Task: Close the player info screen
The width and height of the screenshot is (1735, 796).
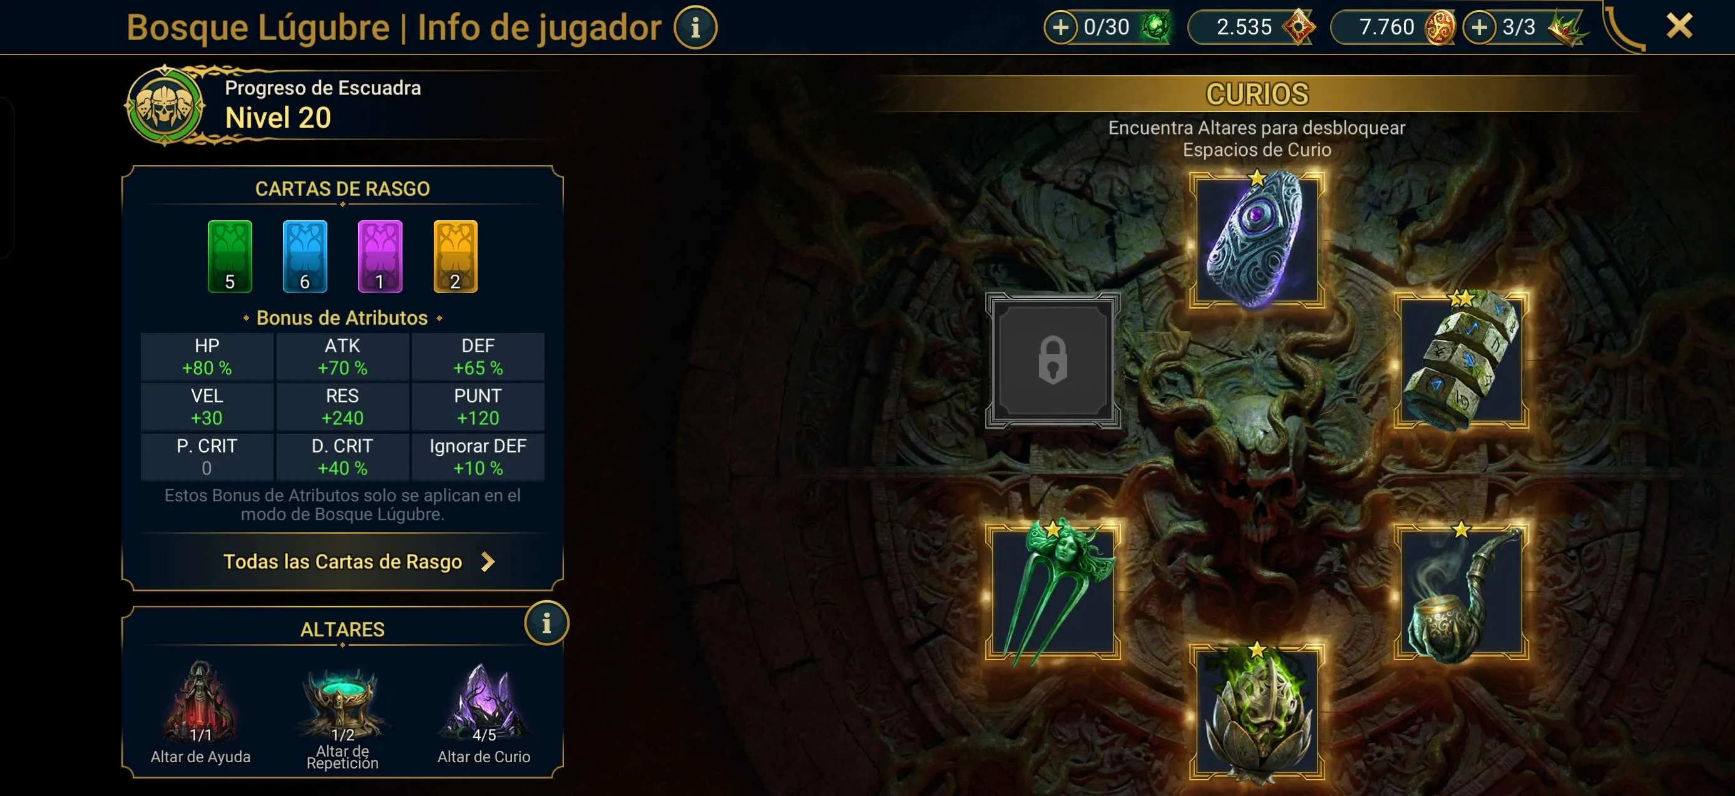Action: pos(1679,26)
